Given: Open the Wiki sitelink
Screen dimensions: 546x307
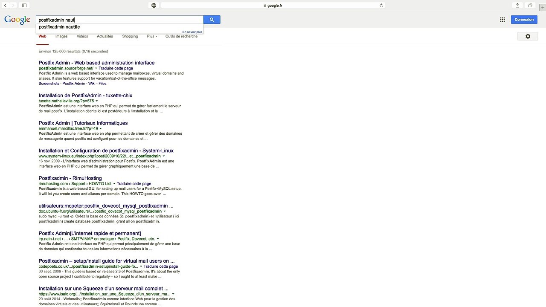Looking at the screenshot, I should [92, 84].
